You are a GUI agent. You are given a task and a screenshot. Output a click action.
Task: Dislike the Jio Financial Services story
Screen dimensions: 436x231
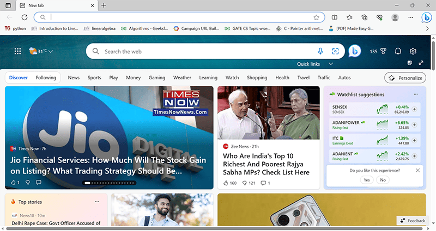point(28,183)
